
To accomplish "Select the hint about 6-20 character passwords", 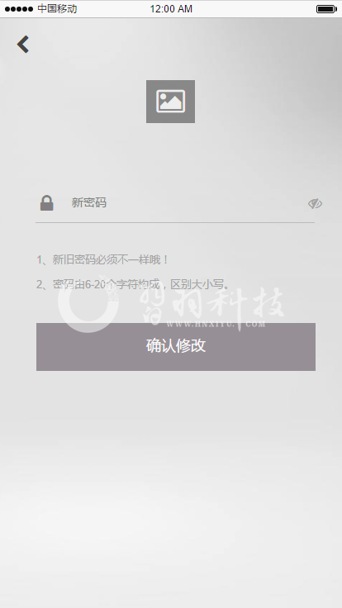I will point(133,284).
